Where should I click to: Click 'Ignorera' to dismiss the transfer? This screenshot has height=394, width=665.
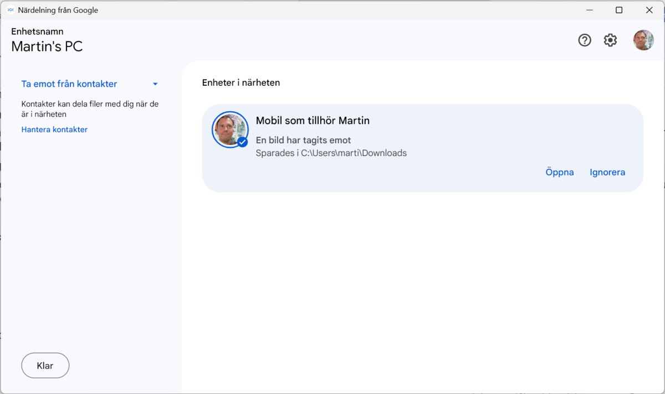tap(607, 172)
